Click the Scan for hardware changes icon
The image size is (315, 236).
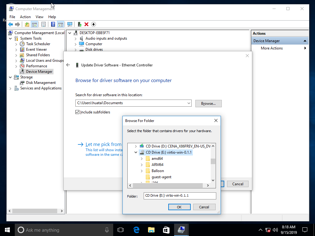click(x=70, y=24)
